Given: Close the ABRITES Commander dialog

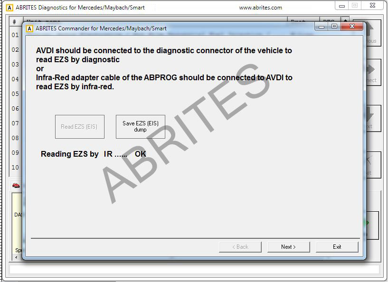Looking at the screenshot, I should point(352,26).
